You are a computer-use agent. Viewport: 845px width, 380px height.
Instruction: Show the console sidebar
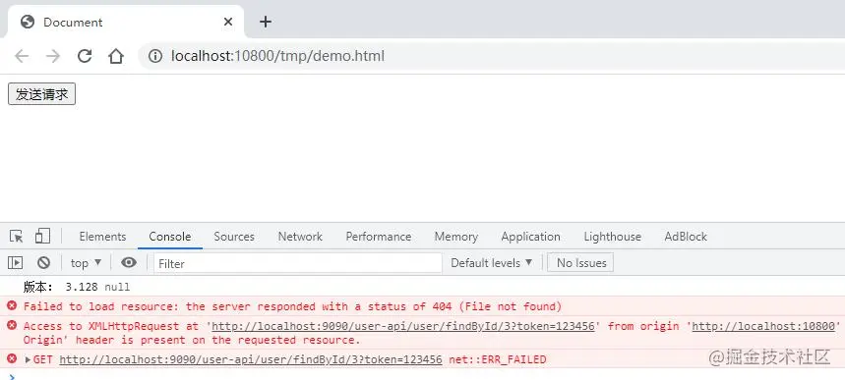click(x=15, y=263)
